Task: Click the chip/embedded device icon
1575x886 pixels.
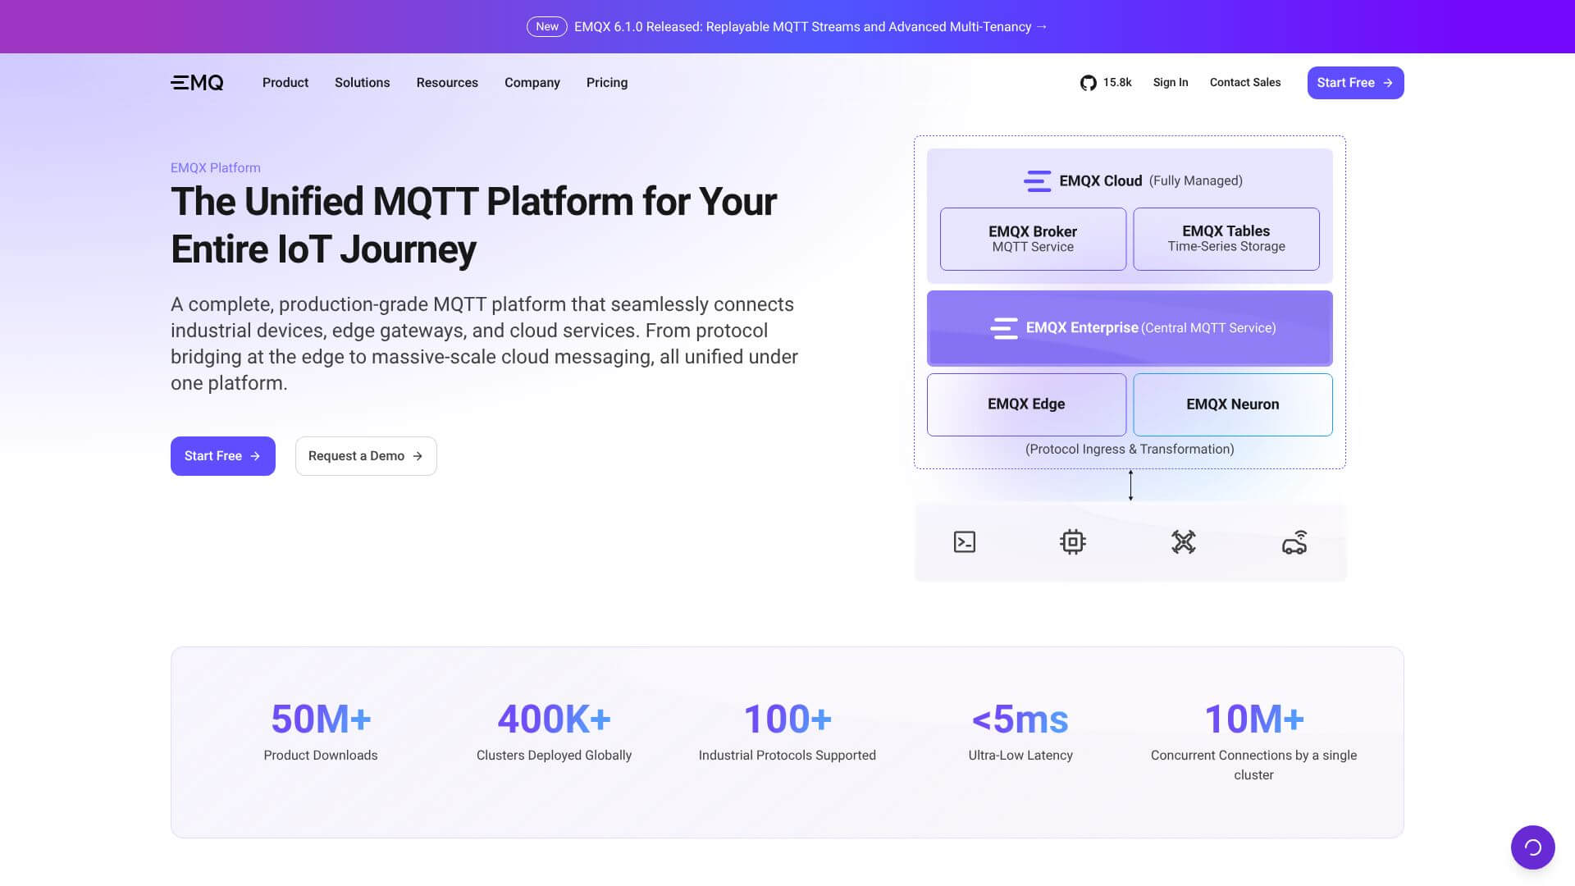Action: click(x=1075, y=541)
